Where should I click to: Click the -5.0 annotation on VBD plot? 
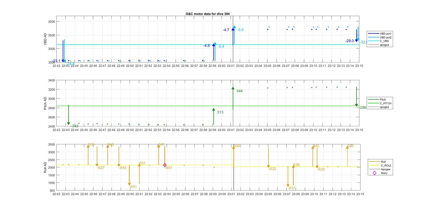pyautogui.click(x=240, y=30)
